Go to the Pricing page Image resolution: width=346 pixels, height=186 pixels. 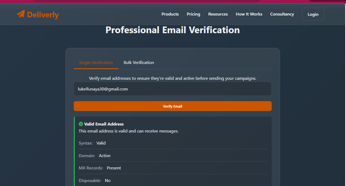coord(193,14)
